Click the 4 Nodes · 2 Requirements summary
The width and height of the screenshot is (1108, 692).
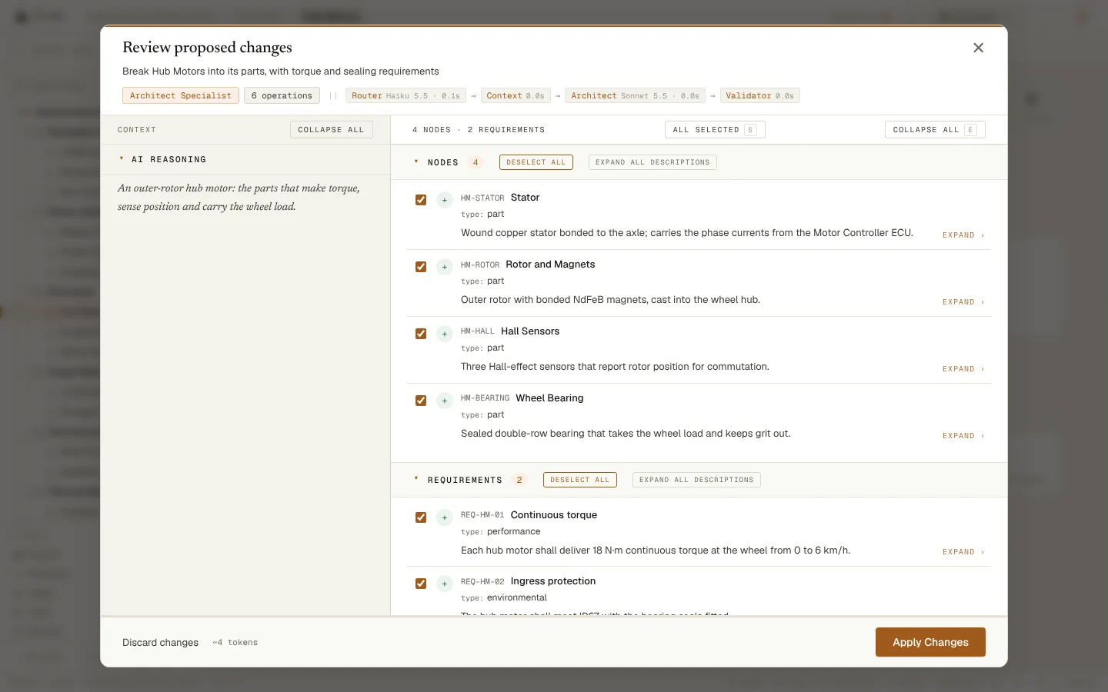(x=478, y=130)
